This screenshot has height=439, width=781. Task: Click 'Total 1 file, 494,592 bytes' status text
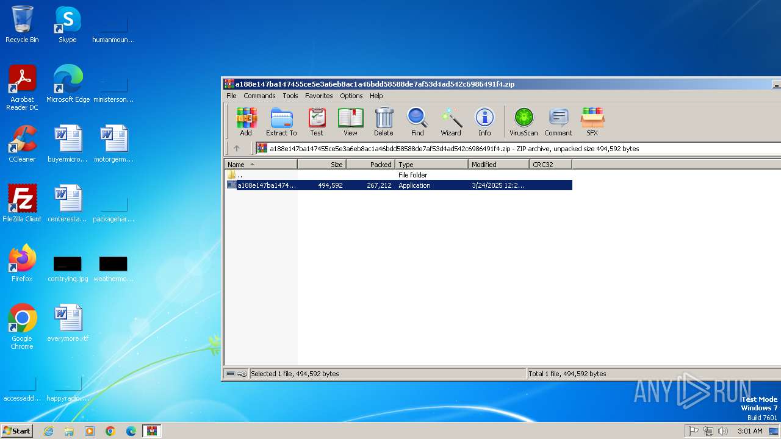tap(567, 374)
